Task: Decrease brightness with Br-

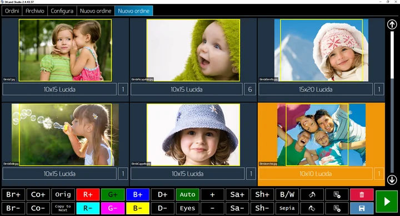Action: 13,208
